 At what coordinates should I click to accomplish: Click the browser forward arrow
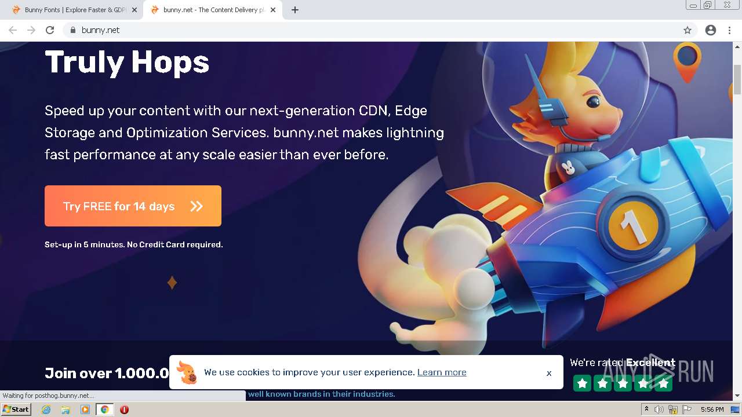(31, 30)
